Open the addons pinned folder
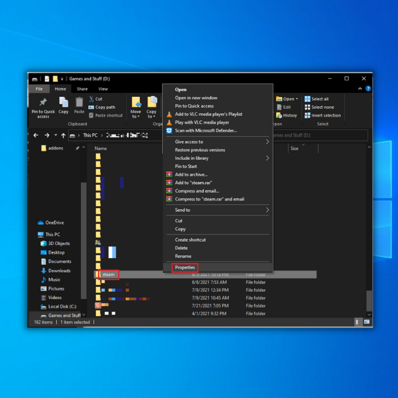The image size is (398, 398). 52,148
